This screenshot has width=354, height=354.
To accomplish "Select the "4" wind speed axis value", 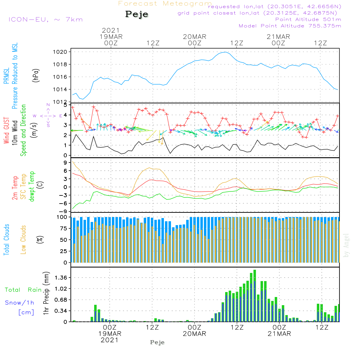I will (x=65, y=115).
